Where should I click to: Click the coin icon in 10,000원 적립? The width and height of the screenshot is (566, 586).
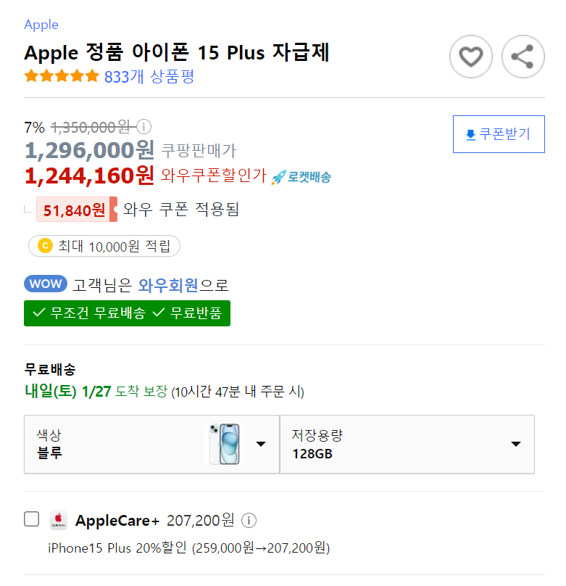coord(45,246)
